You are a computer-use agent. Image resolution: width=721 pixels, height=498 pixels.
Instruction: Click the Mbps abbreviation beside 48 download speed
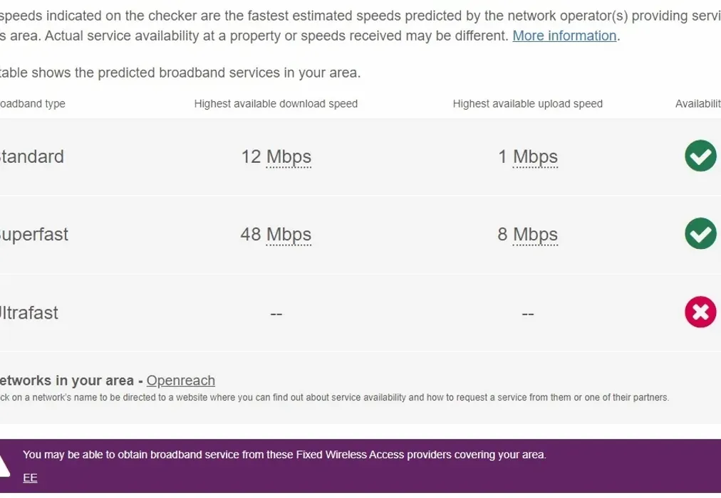point(289,234)
